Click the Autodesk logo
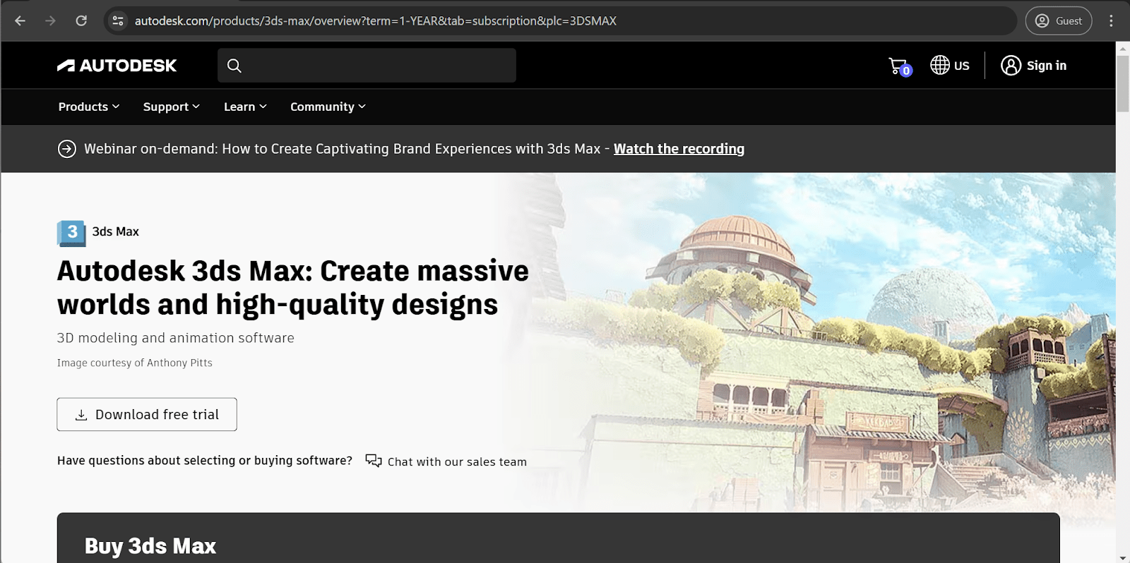 tap(117, 66)
